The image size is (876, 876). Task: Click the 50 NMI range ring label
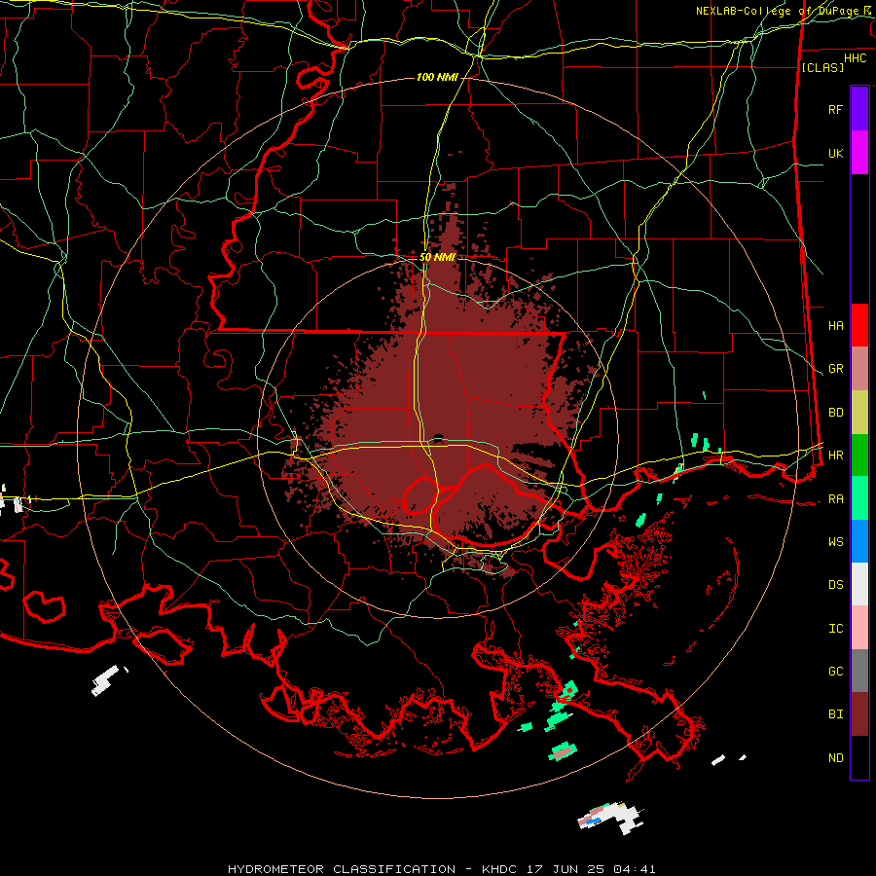click(437, 257)
